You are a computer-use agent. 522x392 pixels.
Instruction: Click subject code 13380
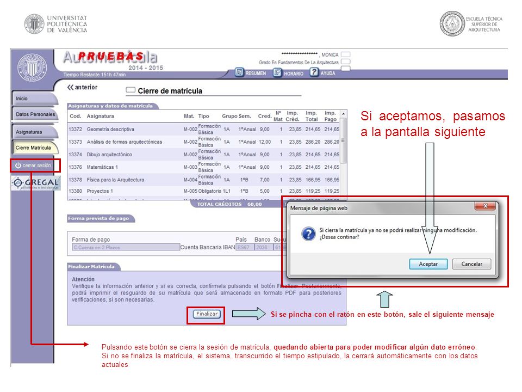[x=75, y=191]
